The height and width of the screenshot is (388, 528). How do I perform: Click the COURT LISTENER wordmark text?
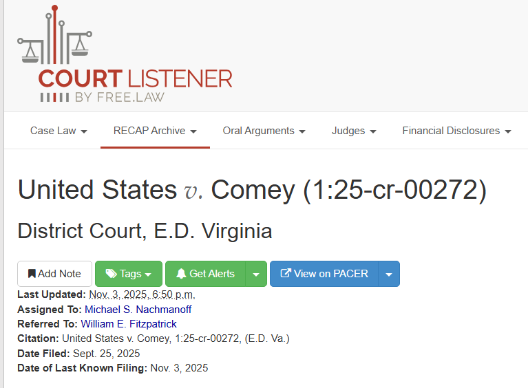[x=136, y=78]
